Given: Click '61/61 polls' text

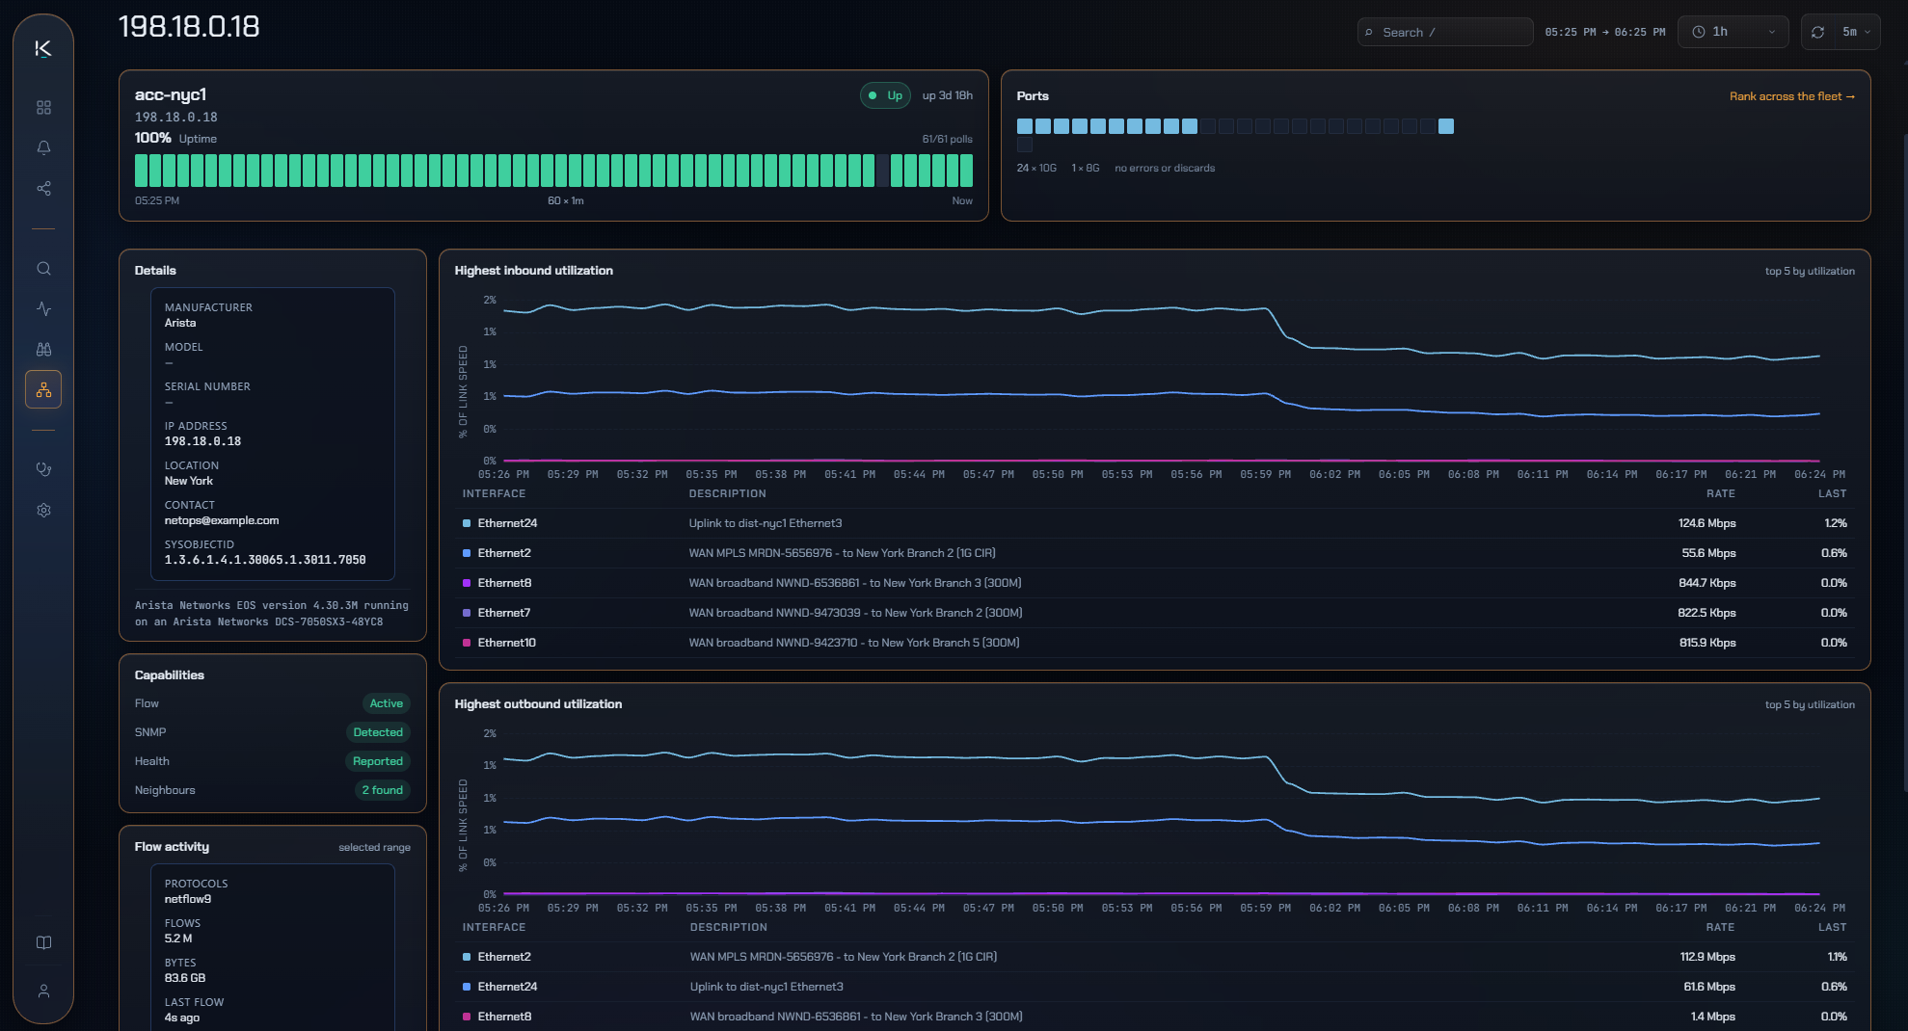Looking at the screenshot, I should pyautogui.click(x=947, y=139).
